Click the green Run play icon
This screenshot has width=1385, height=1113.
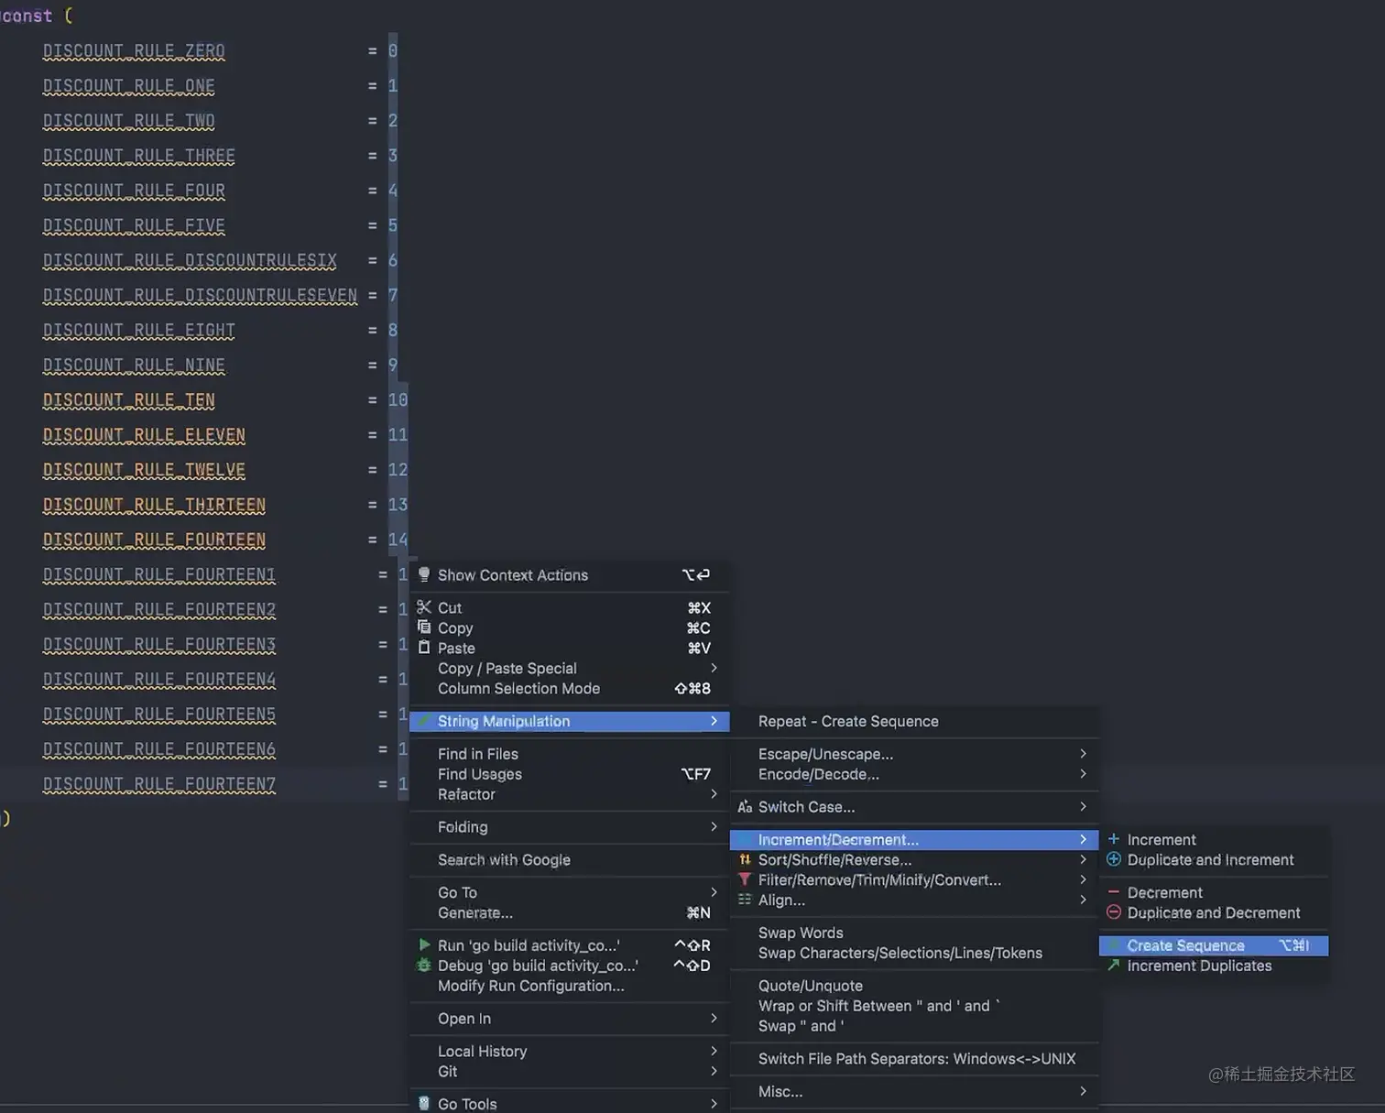coord(424,944)
